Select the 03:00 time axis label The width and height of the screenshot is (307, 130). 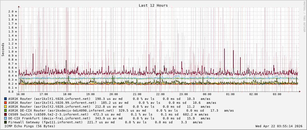click(277, 94)
